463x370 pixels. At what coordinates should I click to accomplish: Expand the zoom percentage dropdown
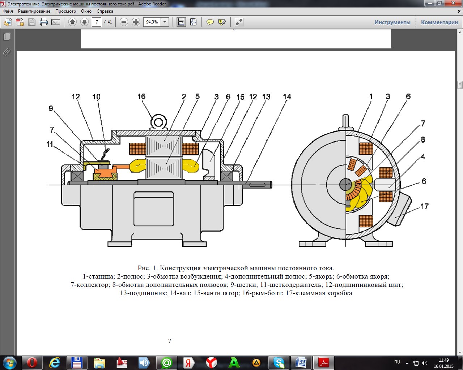[x=165, y=22]
